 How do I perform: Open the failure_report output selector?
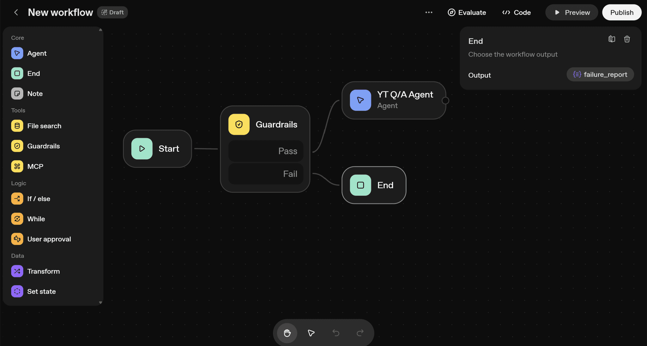pos(600,74)
